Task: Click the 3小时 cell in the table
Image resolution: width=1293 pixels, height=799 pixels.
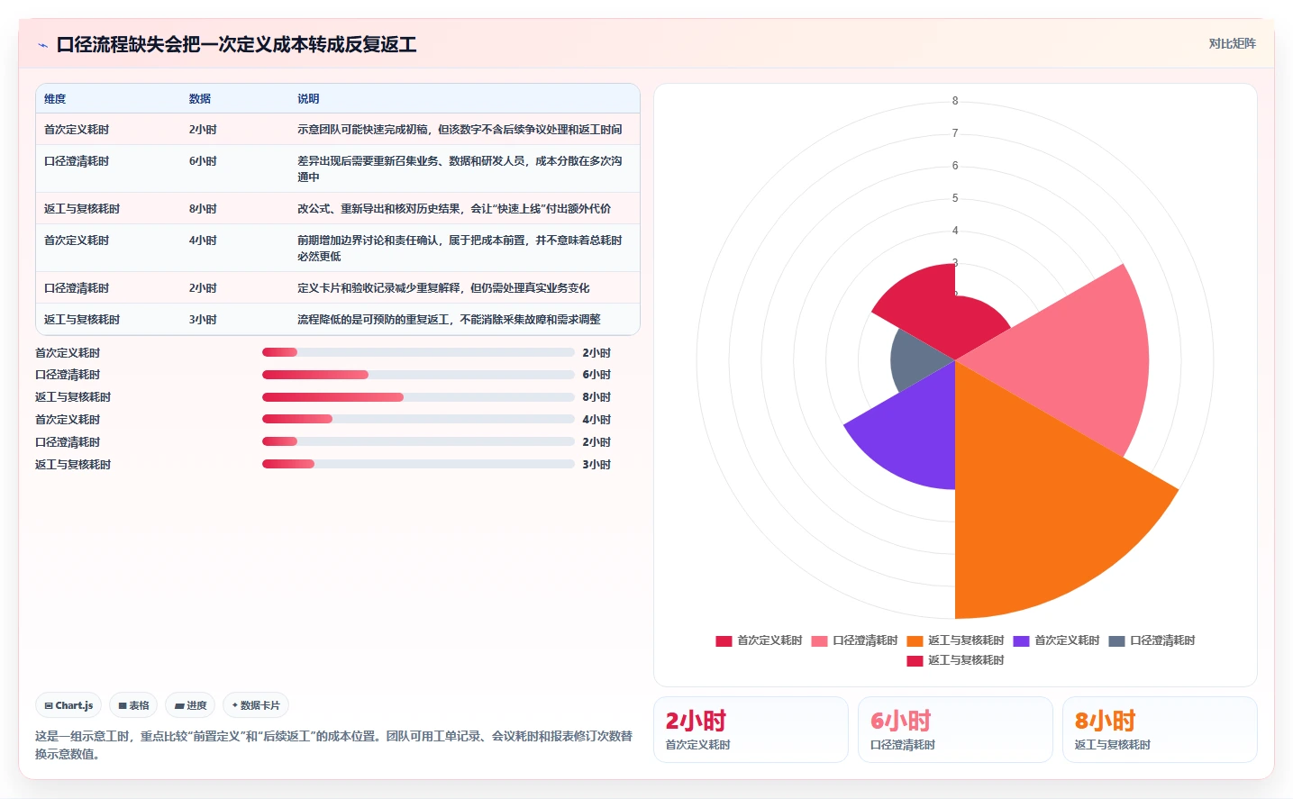Action: [x=203, y=320]
